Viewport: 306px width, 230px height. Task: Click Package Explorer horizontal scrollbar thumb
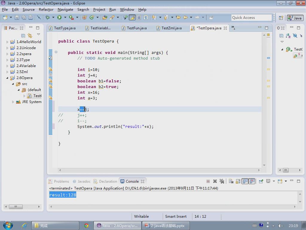point(16,207)
